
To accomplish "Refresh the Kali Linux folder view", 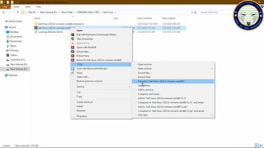I will point(195,12).
